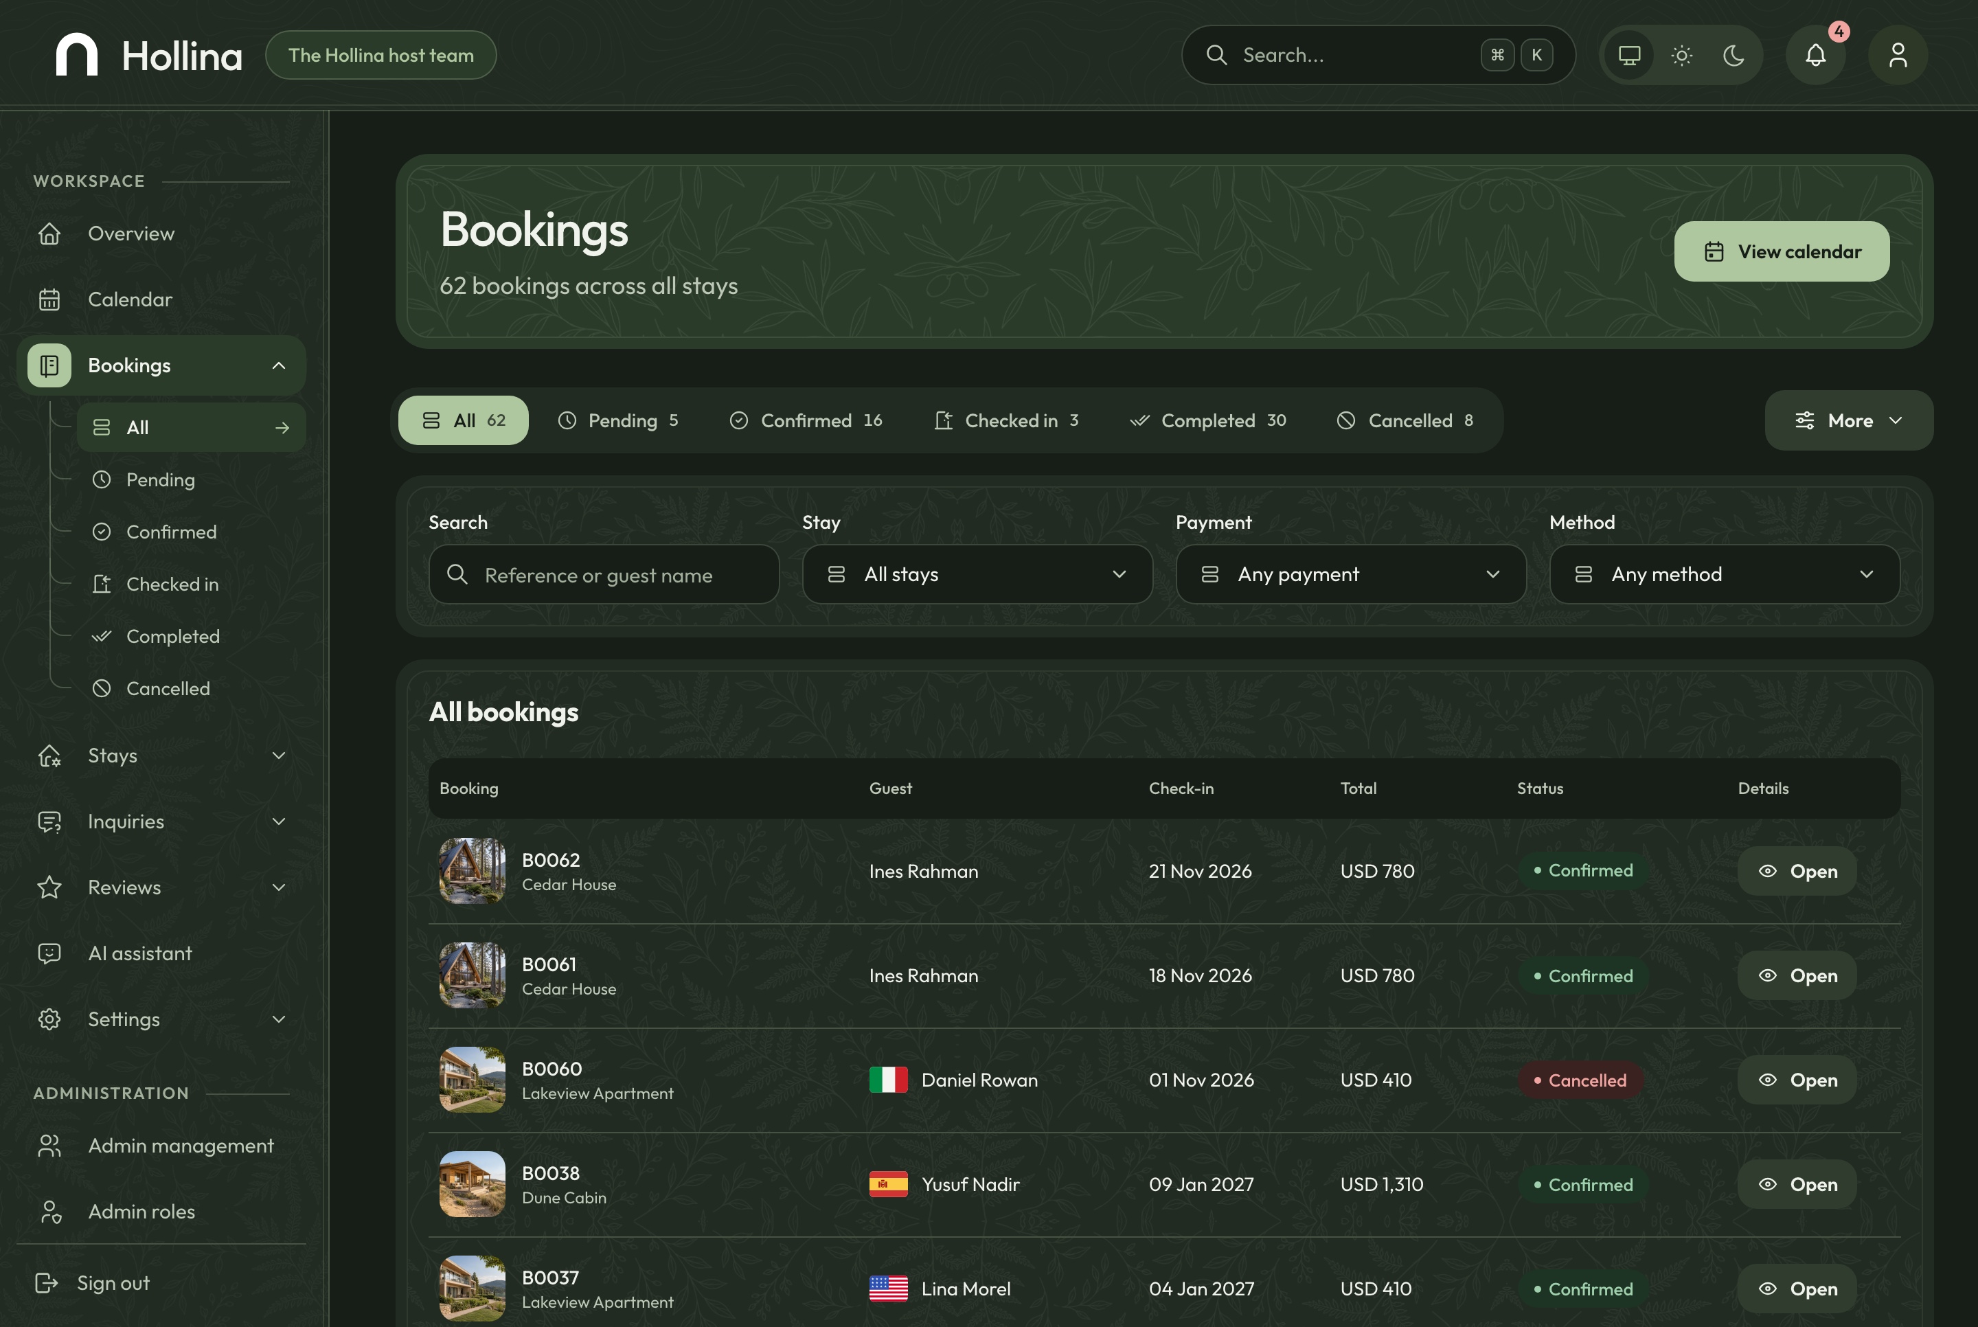Open Overview in the sidebar

(x=161, y=234)
